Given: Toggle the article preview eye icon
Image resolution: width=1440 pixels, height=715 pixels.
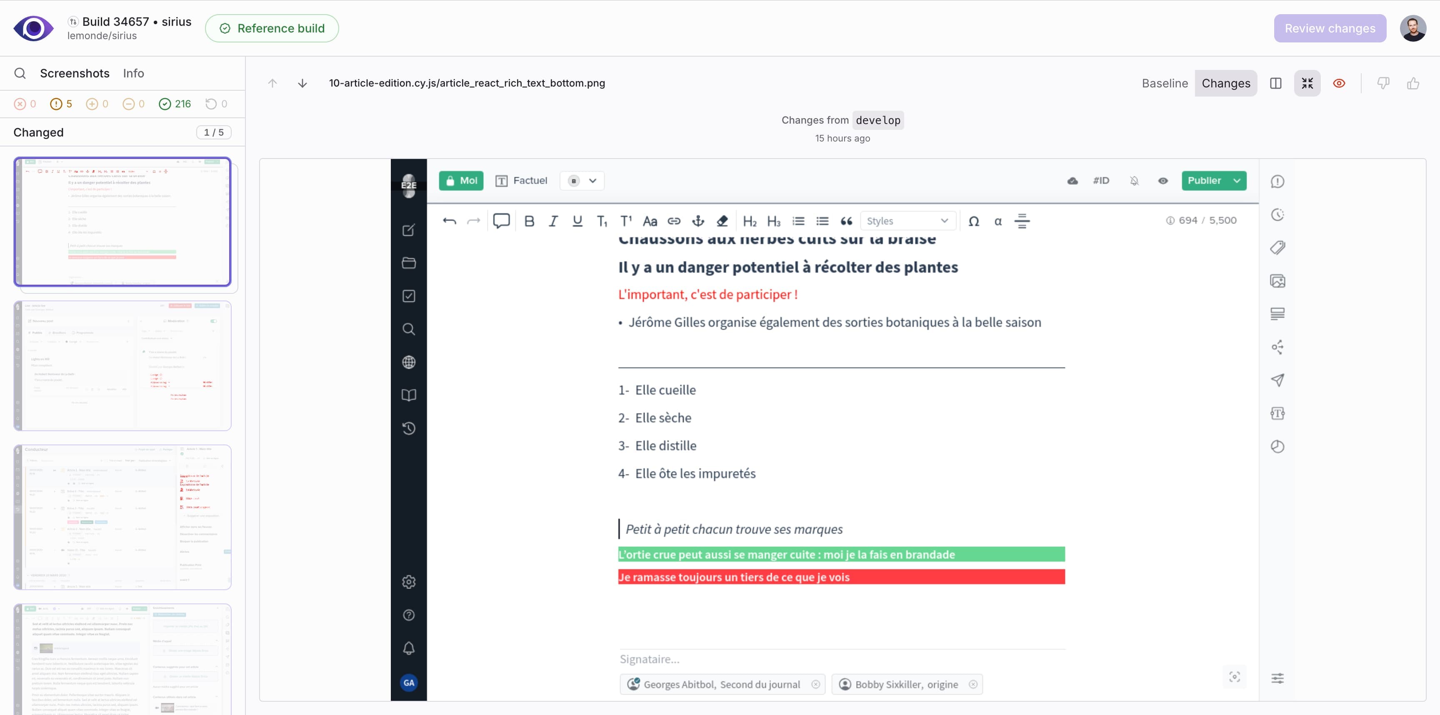Looking at the screenshot, I should pos(1163,181).
